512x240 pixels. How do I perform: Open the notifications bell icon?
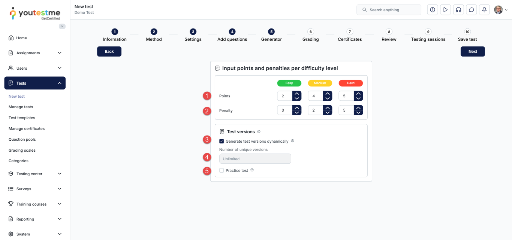pyautogui.click(x=484, y=10)
